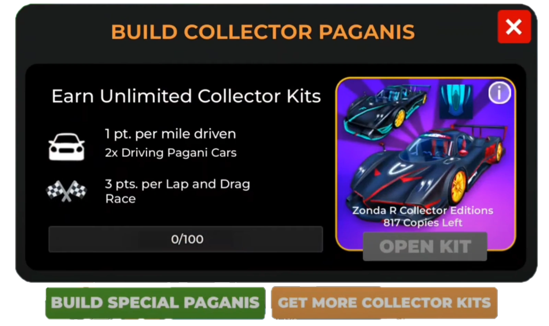Click the Zonda R Collector Editions label
549x326 pixels.
[x=423, y=210]
